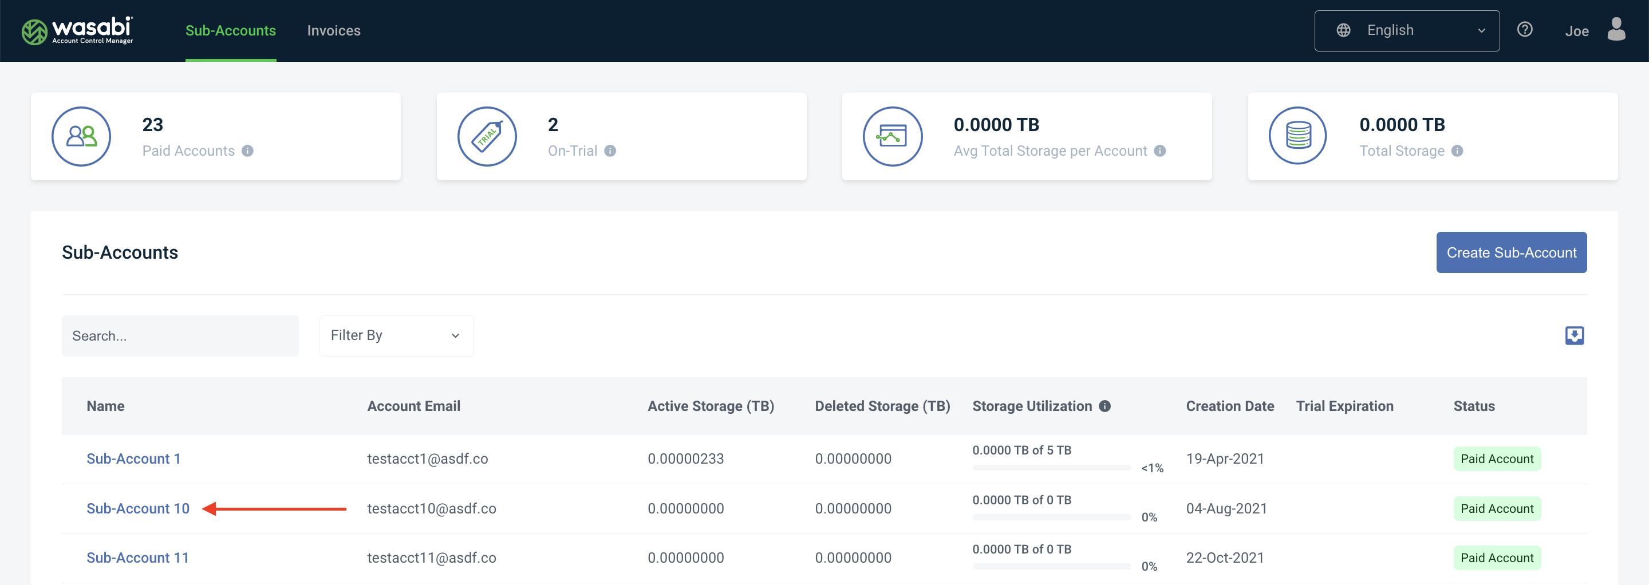The height and width of the screenshot is (585, 1649).
Task: Click the Paid Account badge for Sub-Account 10
Action: point(1497,508)
